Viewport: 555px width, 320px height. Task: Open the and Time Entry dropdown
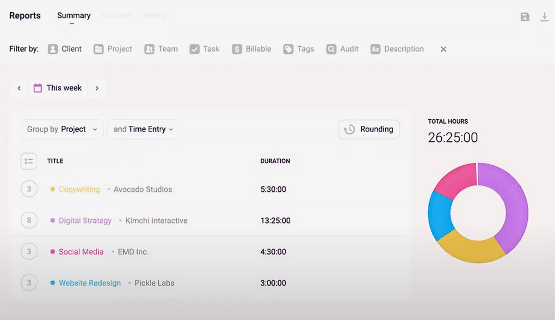pos(143,129)
